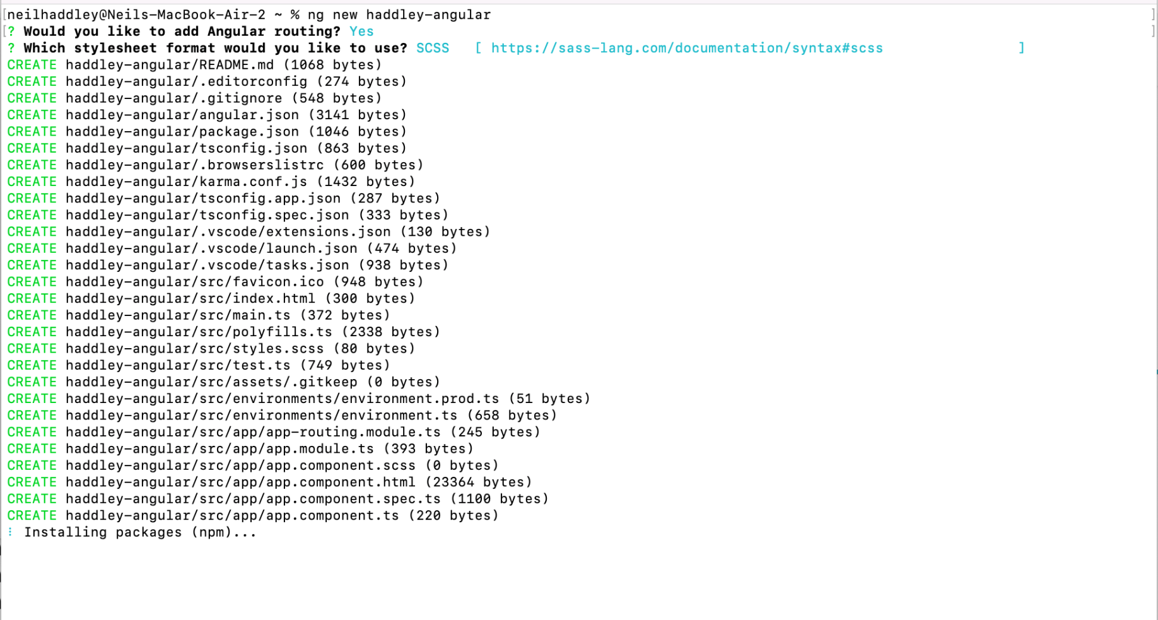Viewport: 1158px width, 620px height.
Task: Click the src/index.html file path
Action: coord(190,298)
